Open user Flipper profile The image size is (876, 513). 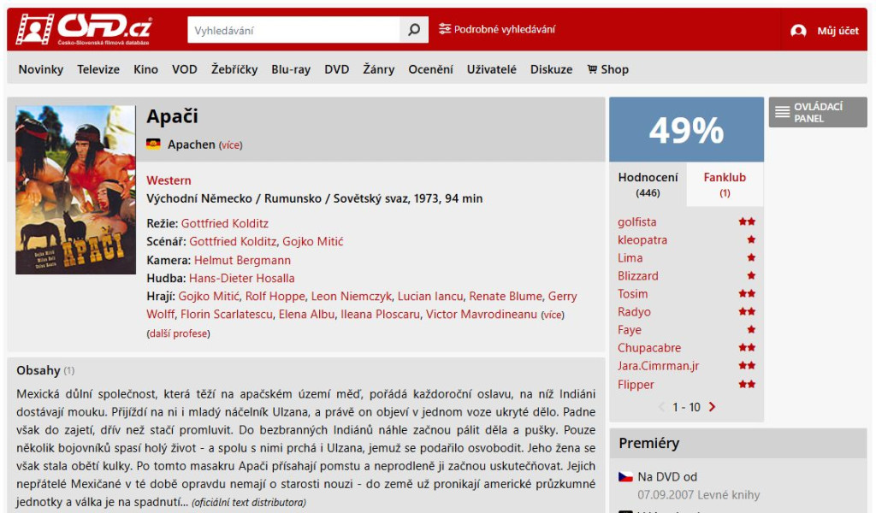pyautogui.click(x=636, y=385)
